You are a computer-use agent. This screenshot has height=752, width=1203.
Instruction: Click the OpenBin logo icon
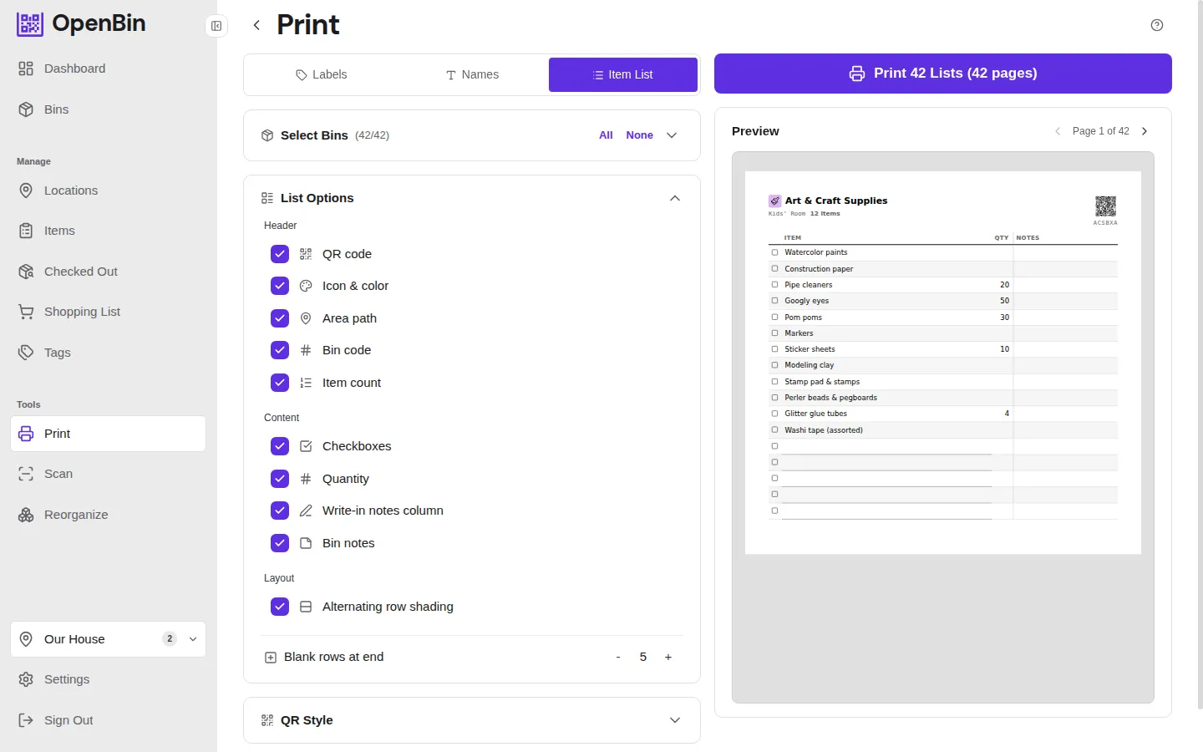30,24
